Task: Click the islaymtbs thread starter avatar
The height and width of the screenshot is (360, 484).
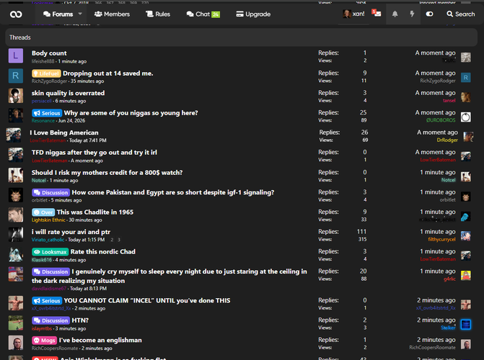Action: click(16, 323)
